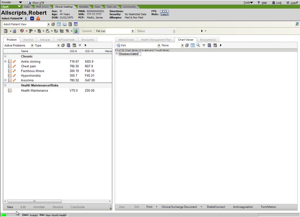Click the magnifier search icon in Chart Viewer
This screenshot has height=217, width=300.
click(x=198, y=45)
